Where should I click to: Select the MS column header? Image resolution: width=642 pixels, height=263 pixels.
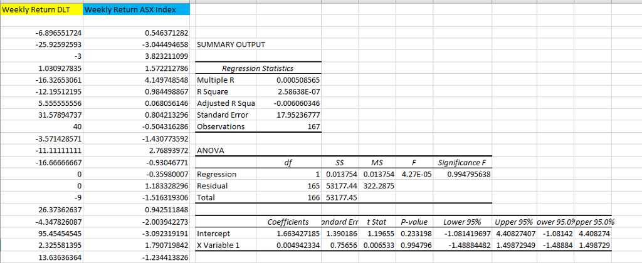pos(377,163)
